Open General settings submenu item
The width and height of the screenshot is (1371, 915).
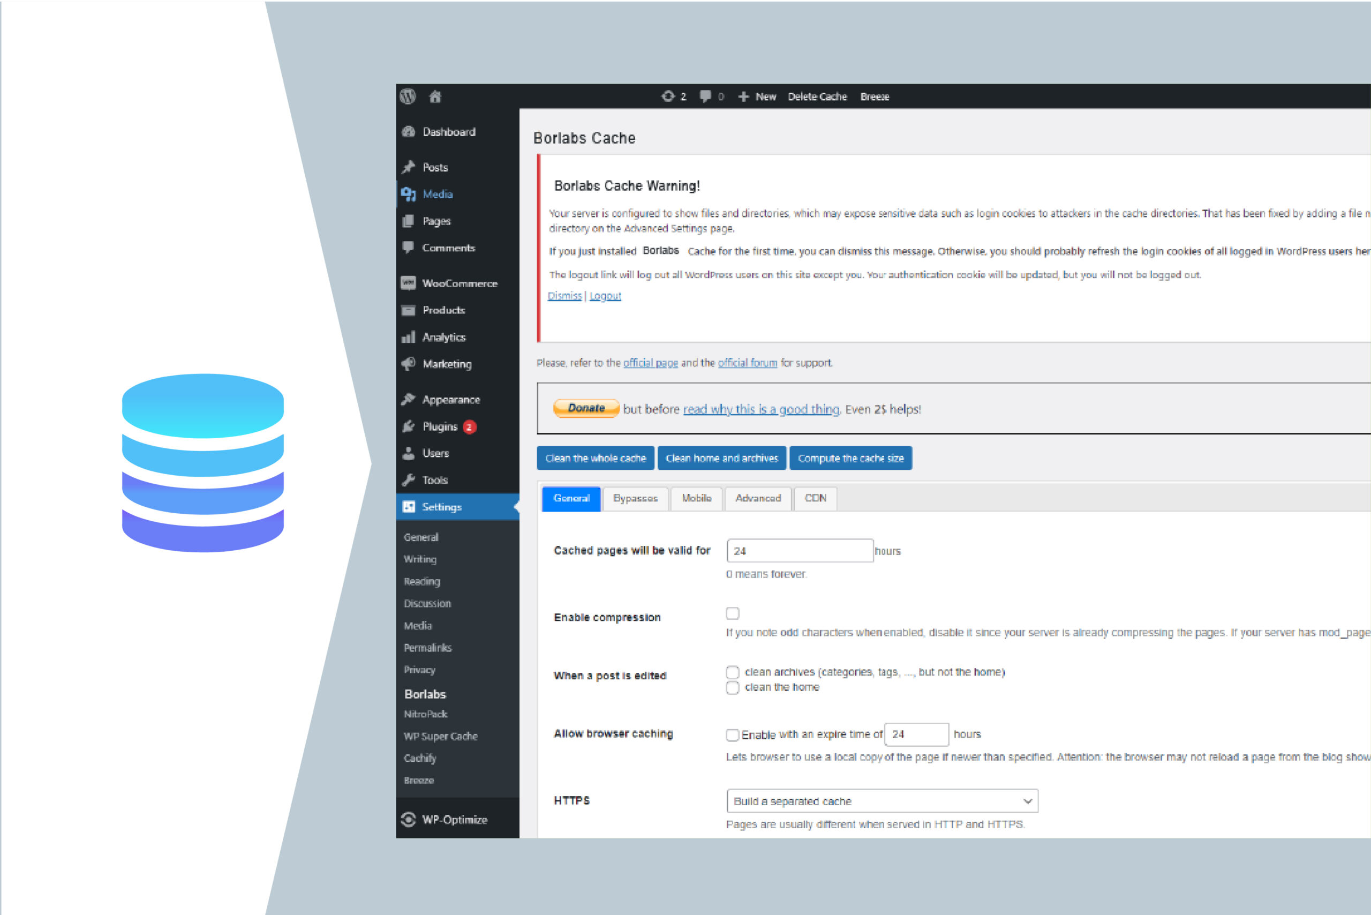pyautogui.click(x=420, y=537)
